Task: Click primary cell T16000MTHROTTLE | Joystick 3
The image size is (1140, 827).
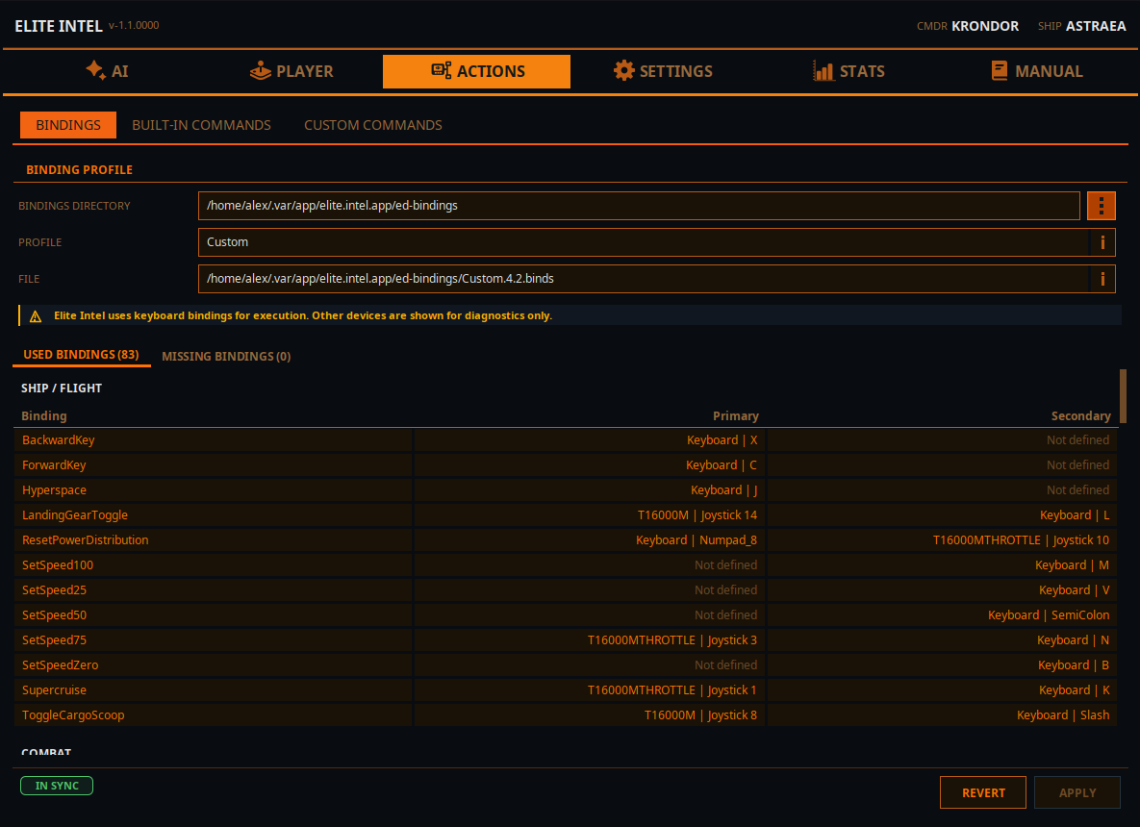Action: pyautogui.click(x=589, y=640)
